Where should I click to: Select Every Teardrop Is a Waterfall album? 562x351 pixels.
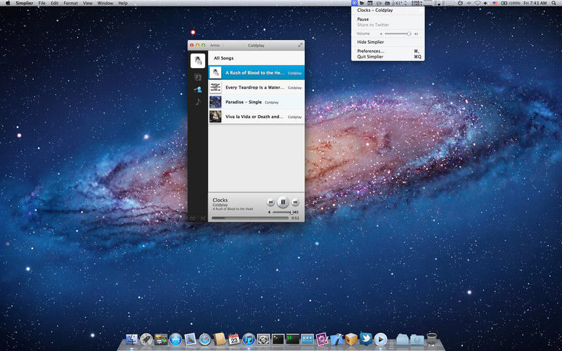point(256,87)
